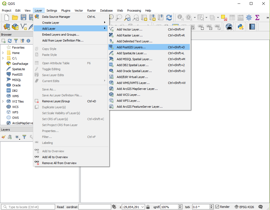Choose Add WMS/WMTS Layer entry
Image resolution: width=270 pixels, height=210 pixels.
(149, 83)
